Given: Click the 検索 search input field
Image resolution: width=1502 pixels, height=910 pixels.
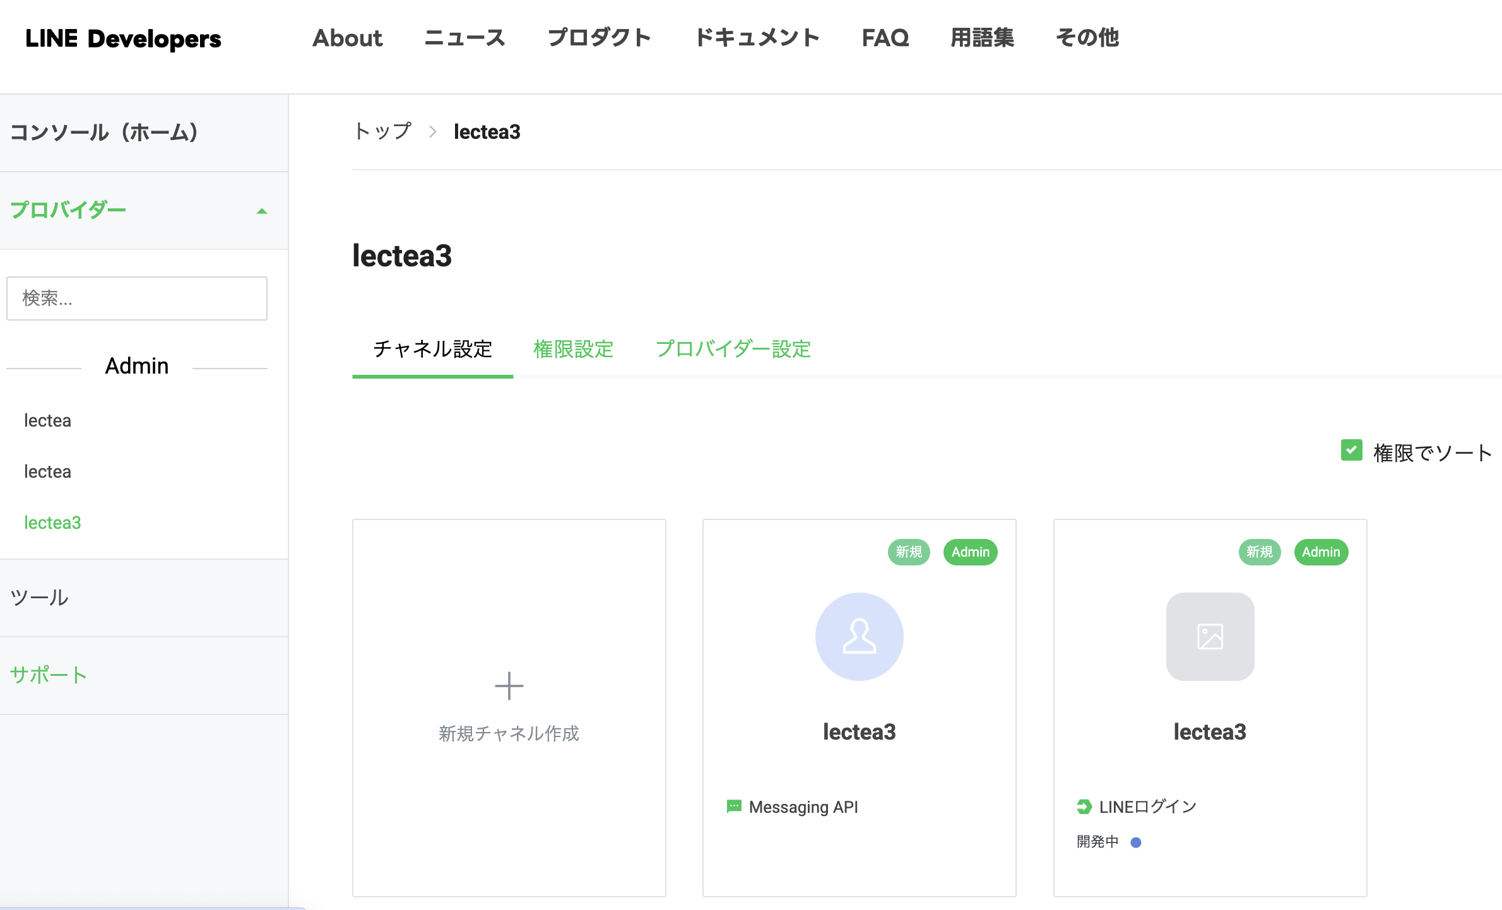Looking at the screenshot, I should click(x=136, y=298).
